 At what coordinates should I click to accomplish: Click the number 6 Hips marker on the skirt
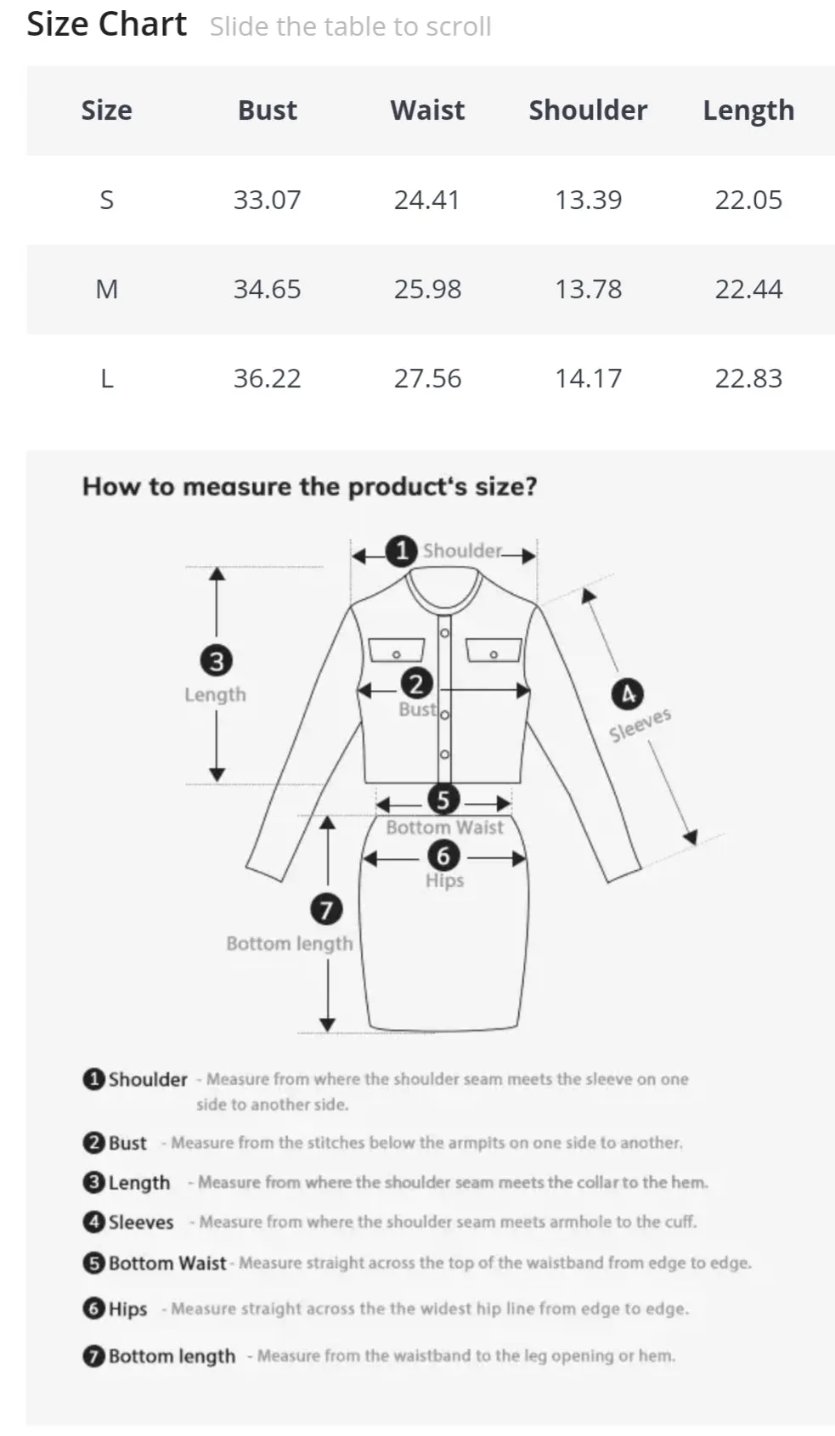pos(443,856)
